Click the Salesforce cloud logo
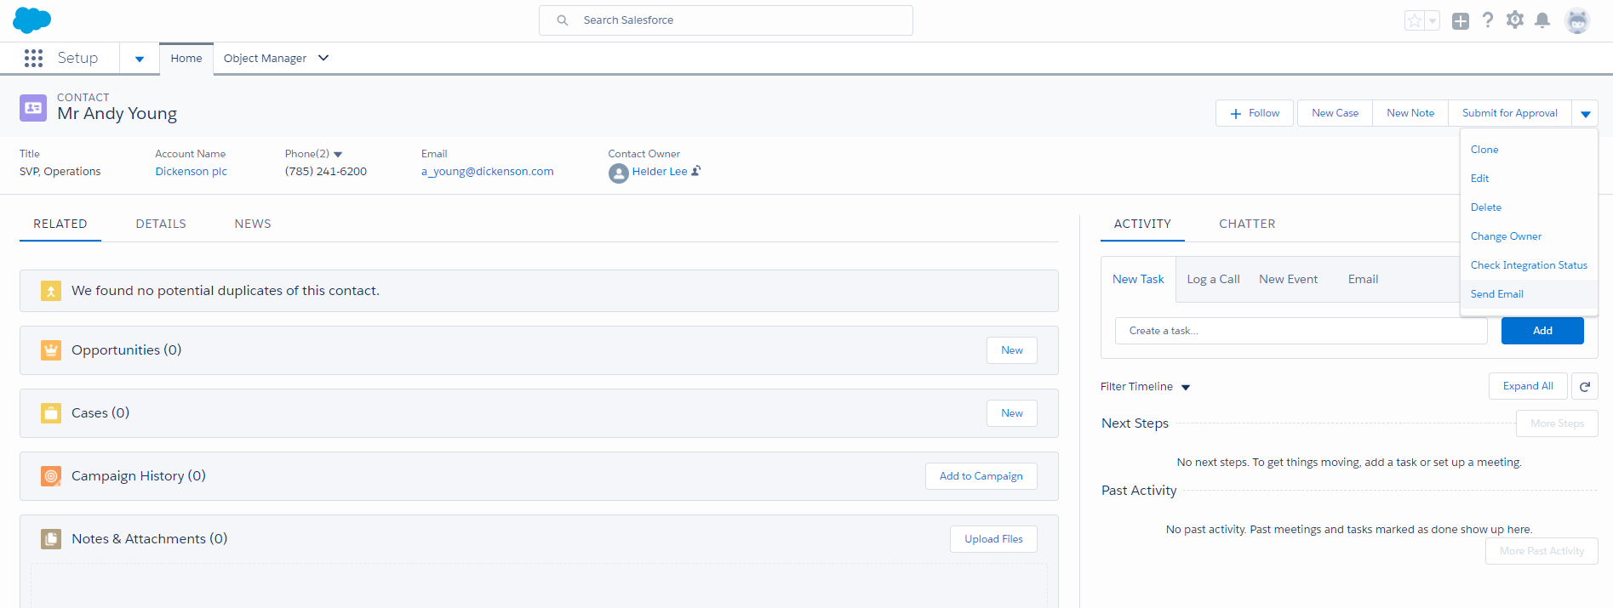Viewport: 1613px width, 608px height. [x=32, y=20]
